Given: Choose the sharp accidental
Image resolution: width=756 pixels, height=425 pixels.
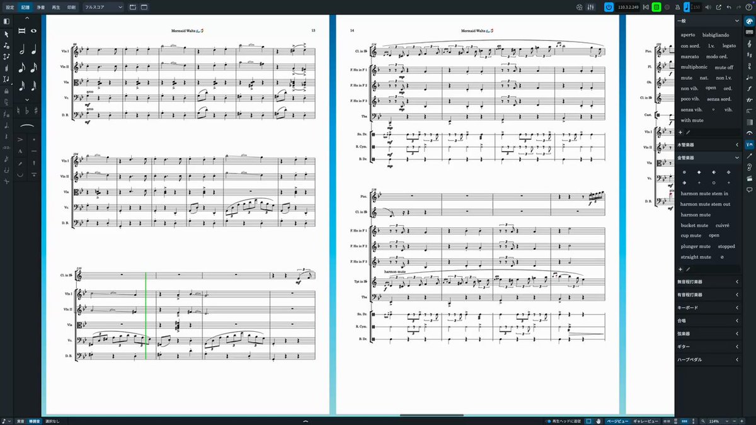Looking at the screenshot, I should point(35,111).
